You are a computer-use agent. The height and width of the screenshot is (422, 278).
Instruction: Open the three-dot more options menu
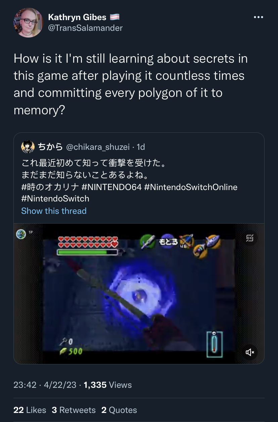click(258, 17)
